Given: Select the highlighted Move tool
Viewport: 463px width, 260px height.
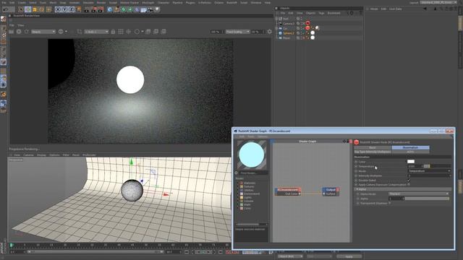Looking at the screenshot, I should (x=28, y=9).
